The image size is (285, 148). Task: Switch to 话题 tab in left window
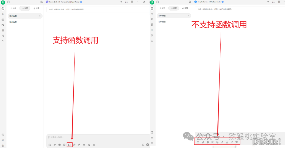point(25,8)
